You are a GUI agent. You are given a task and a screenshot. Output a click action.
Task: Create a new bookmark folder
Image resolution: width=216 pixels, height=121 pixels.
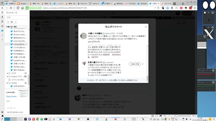point(12,22)
